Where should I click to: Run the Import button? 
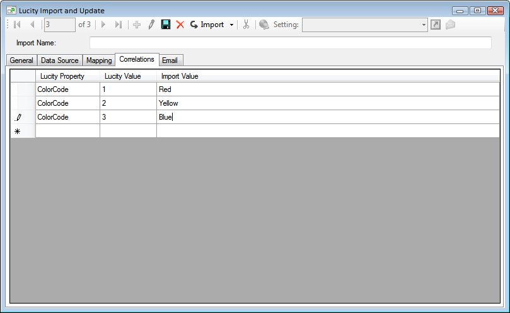[207, 25]
